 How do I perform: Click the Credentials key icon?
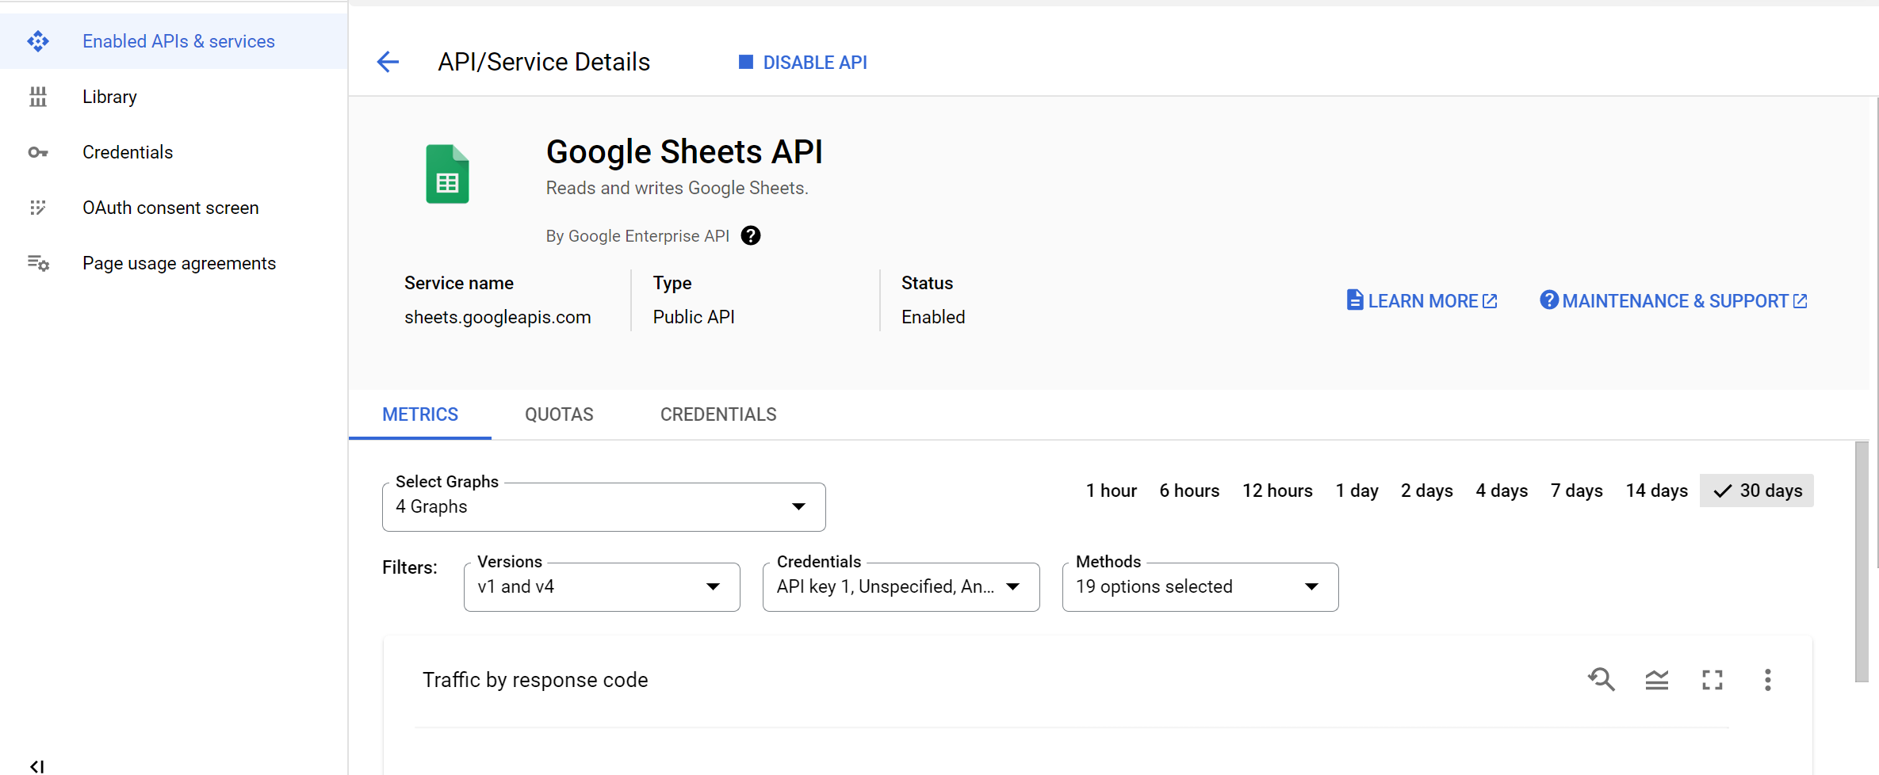37,152
